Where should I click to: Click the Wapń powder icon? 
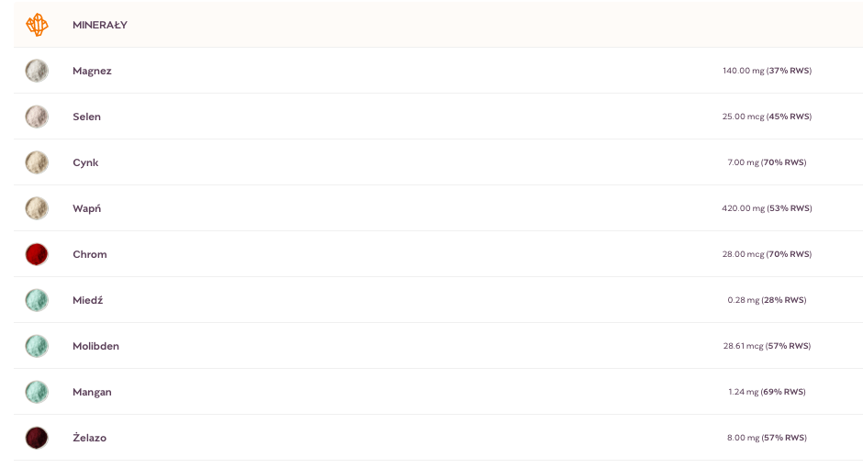(x=37, y=208)
